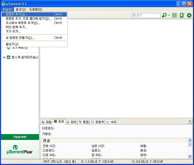The image size is (194, 165).
Task: Open preferences with the gear icon
Action: 189,15
